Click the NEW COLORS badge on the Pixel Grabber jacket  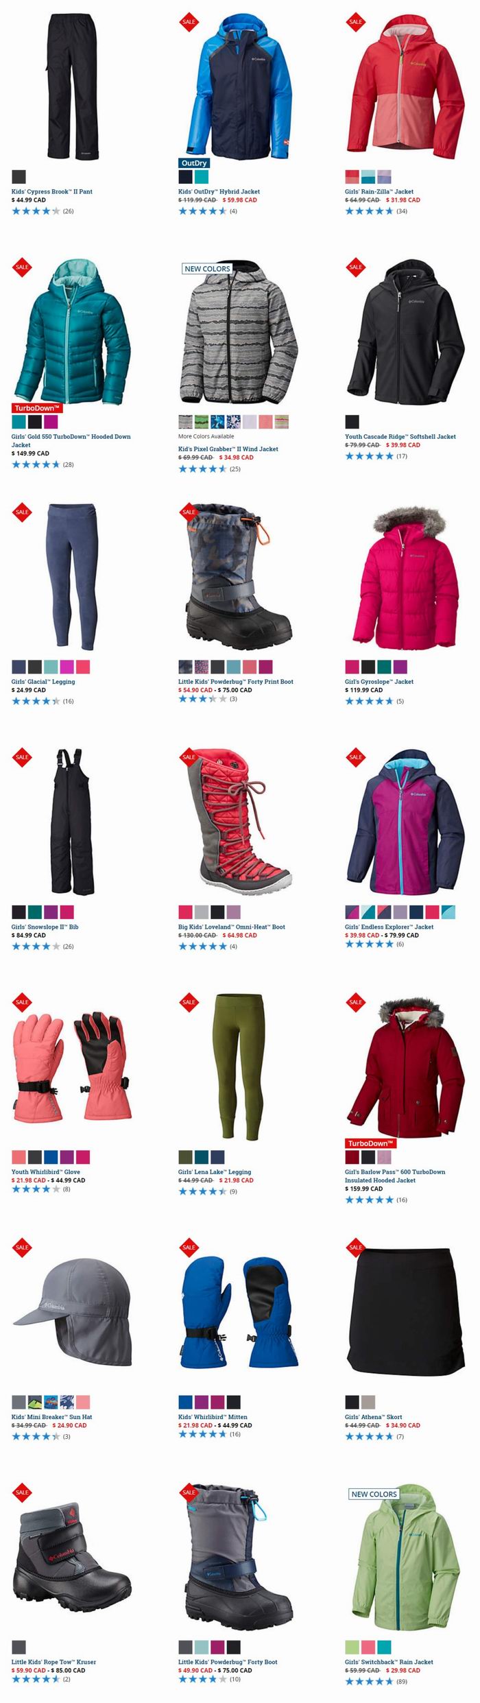pos(207,269)
